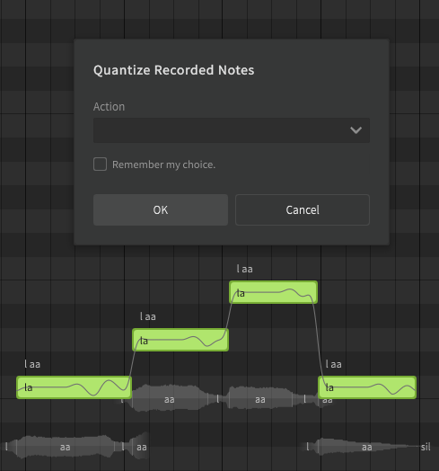Enable the Remember my choice checkbox
439x471 pixels.
click(x=100, y=164)
